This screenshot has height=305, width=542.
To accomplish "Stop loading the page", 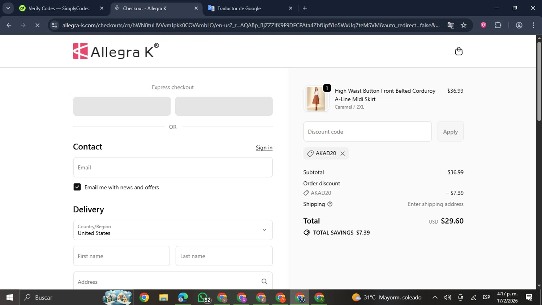I will [x=37, y=25].
